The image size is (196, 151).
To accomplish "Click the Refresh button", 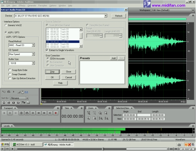I will click(x=119, y=16).
